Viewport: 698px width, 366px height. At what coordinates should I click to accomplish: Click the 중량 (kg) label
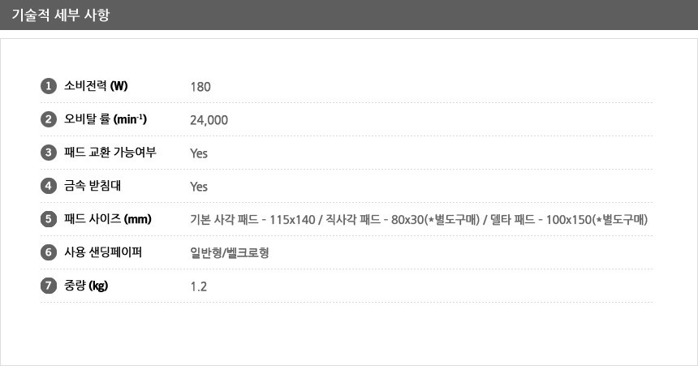pos(86,286)
